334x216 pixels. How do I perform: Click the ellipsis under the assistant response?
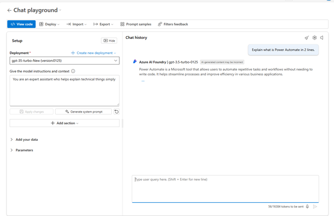[x=143, y=81]
